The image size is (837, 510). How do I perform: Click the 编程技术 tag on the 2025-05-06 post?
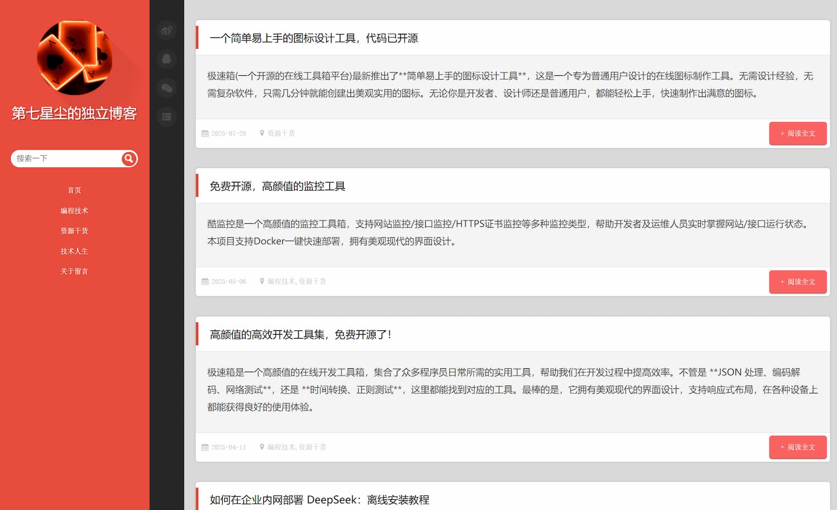coord(280,281)
